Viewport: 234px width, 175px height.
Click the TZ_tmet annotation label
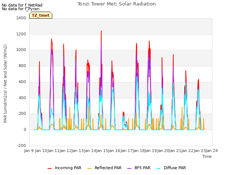pyautogui.click(x=41, y=15)
